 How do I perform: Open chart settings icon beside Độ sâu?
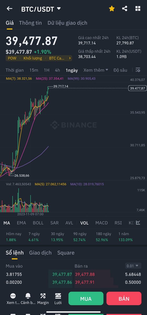138,70
